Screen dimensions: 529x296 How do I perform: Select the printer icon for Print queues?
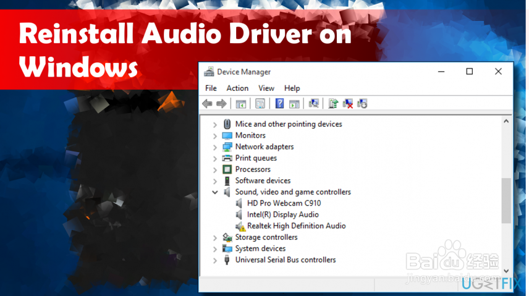[227, 158]
